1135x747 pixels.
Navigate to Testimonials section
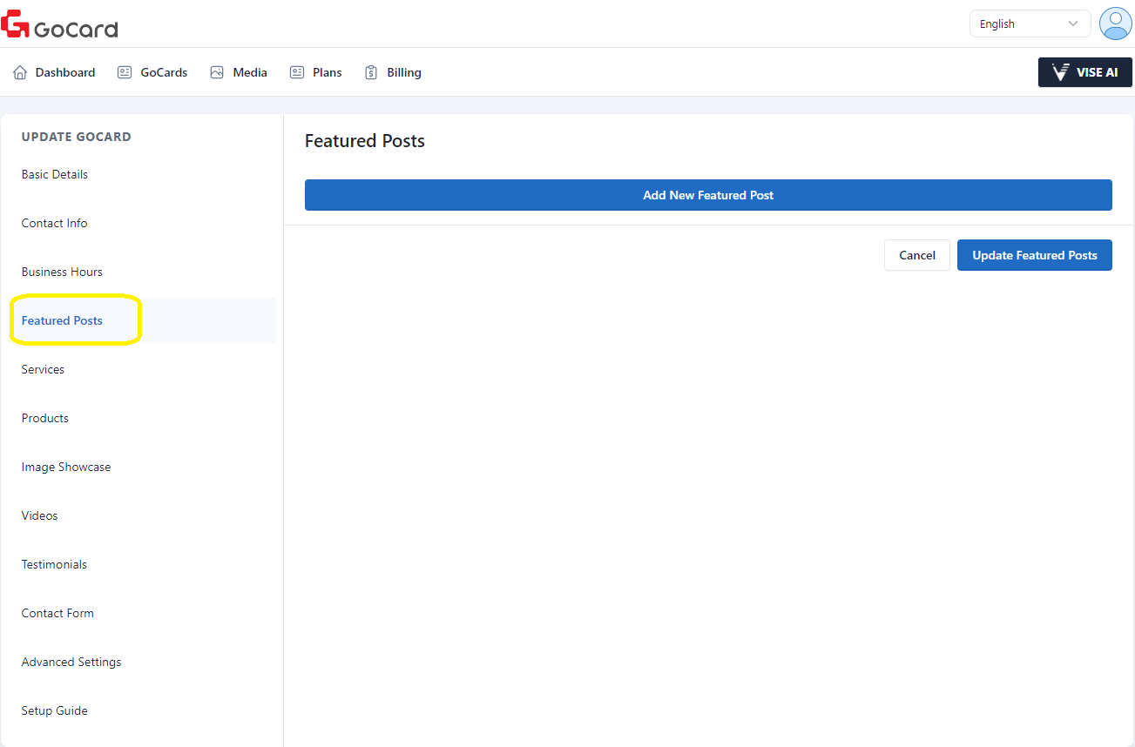coord(54,564)
